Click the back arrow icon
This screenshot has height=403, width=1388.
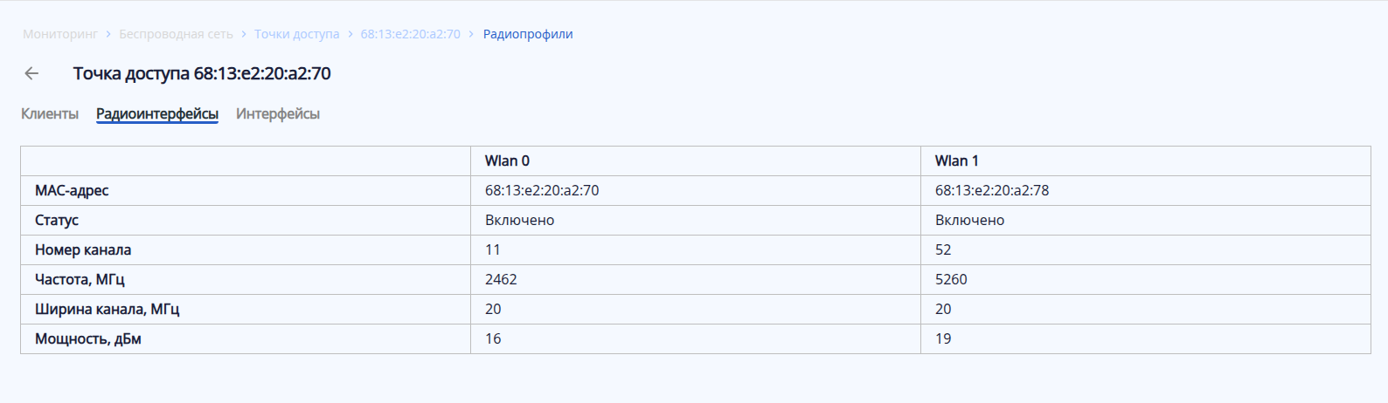[31, 73]
